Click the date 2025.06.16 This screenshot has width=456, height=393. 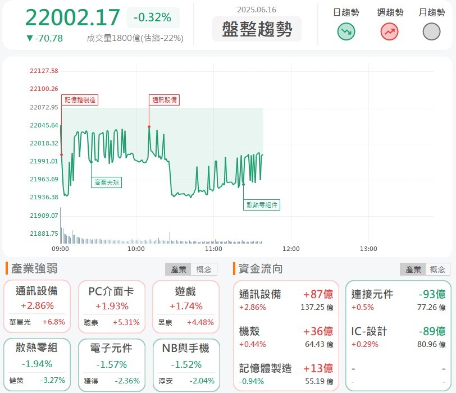(257, 10)
